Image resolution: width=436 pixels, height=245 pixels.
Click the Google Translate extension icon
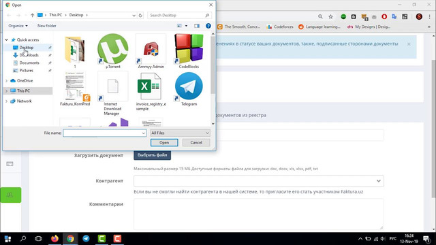(x=394, y=16)
